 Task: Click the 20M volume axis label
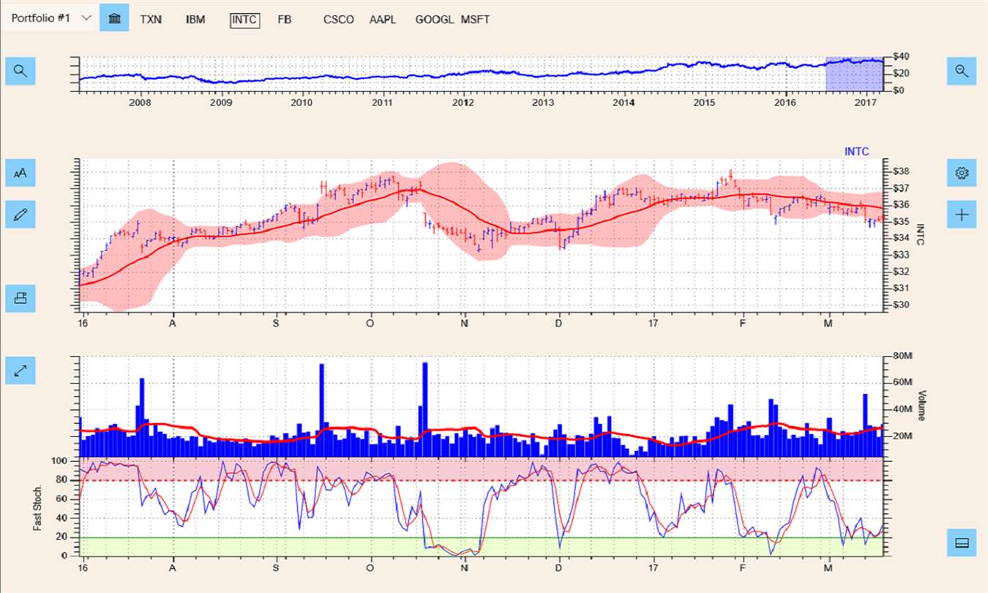[x=902, y=436]
